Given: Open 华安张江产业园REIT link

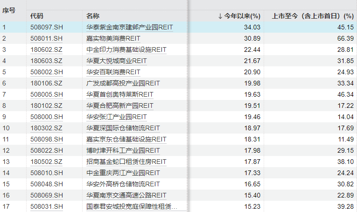Looking at the screenshot, I should [117, 117].
